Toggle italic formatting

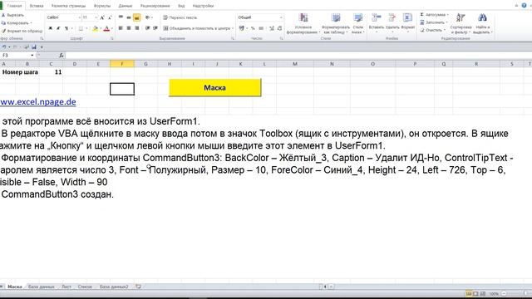(58, 28)
